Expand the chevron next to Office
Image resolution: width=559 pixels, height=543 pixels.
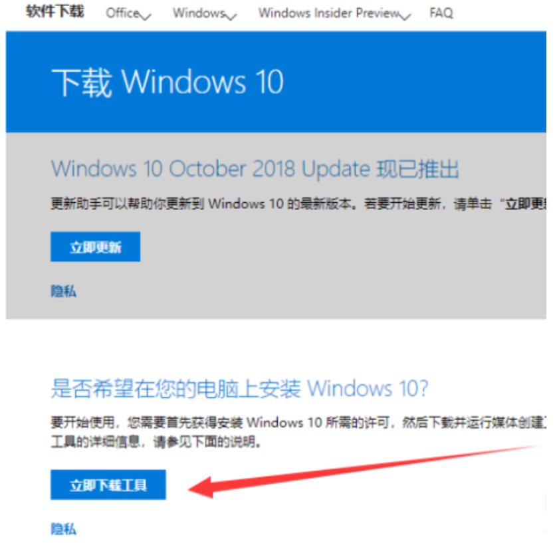pyautogui.click(x=146, y=17)
